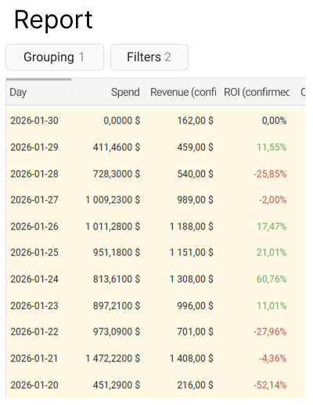This screenshot has height=405, width=313.
Task: Sort by the Day column header
Action: [x=38, y=92]
